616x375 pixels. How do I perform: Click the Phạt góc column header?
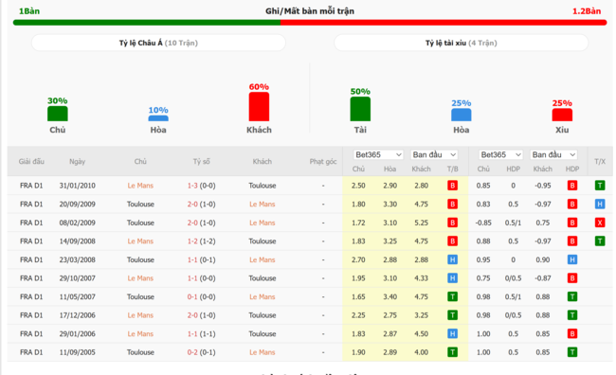pos(323,161)
